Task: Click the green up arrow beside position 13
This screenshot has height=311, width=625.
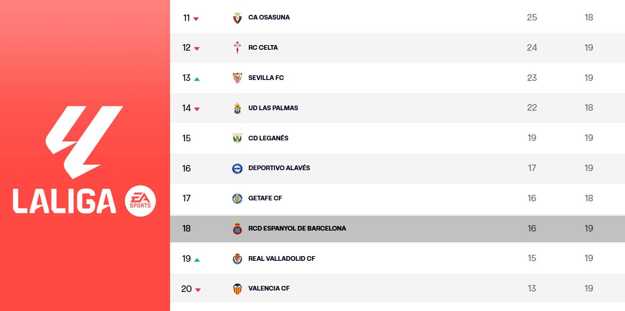Action: (197, 79)
